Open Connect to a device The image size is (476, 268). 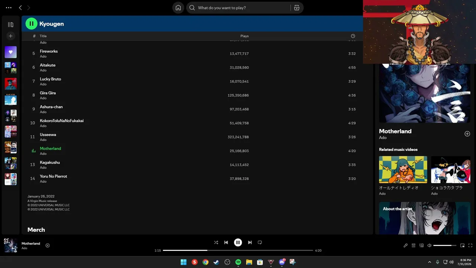[422, 246]
